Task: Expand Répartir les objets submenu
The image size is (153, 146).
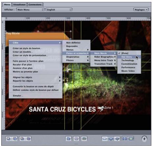Action: [x=36, y=81]
